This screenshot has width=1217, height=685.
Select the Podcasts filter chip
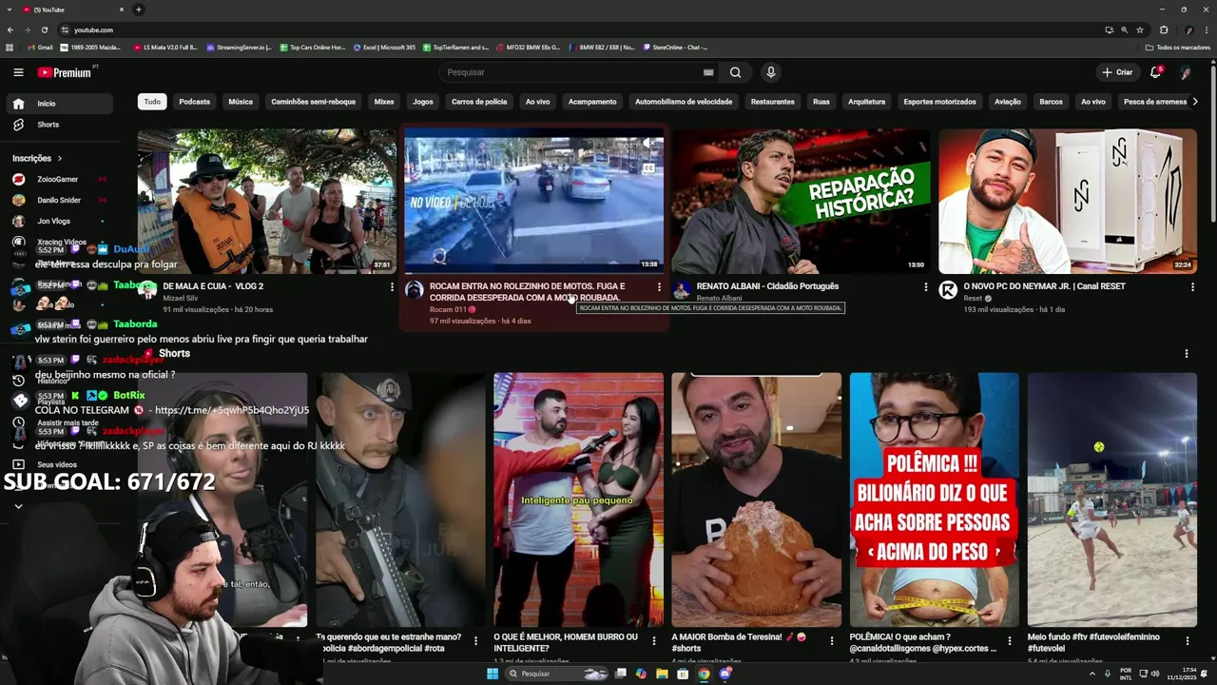[194, 102]
